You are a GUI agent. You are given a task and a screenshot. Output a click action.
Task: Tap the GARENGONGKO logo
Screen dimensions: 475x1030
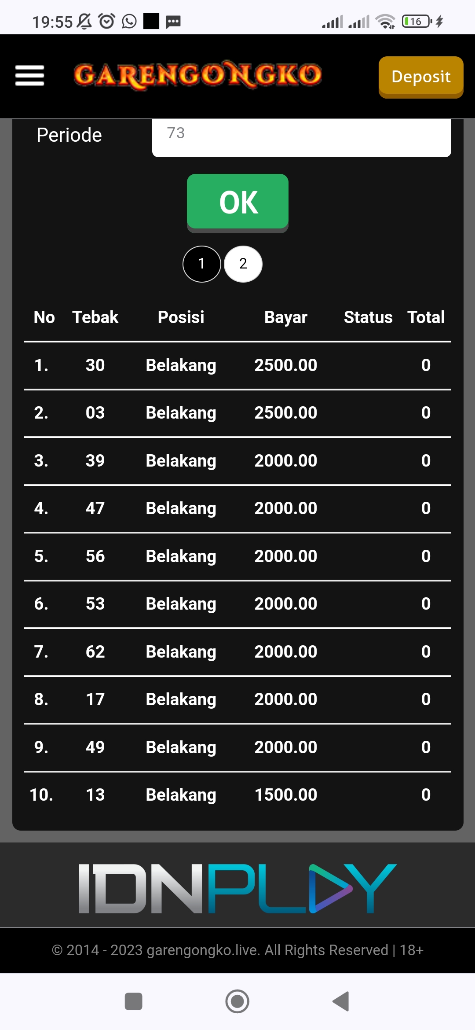[x=197, y=75]
